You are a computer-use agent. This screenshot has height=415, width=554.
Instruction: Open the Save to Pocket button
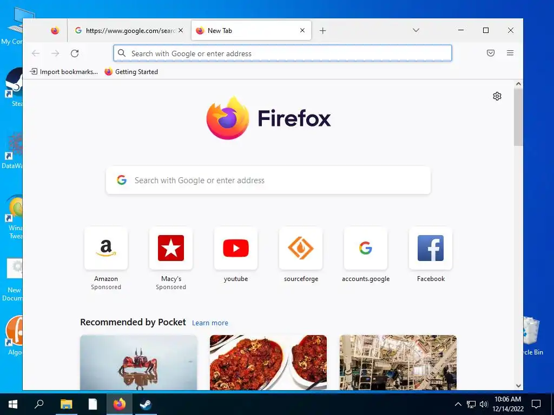click(490, 53)
